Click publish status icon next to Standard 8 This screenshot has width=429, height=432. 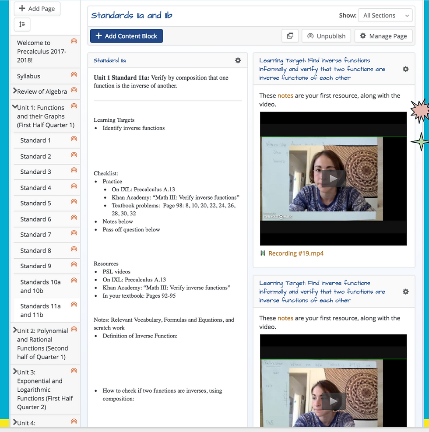pos(74,249)
